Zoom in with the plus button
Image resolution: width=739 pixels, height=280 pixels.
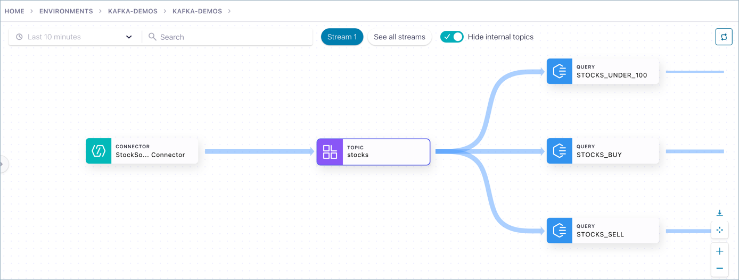(719, 251)
